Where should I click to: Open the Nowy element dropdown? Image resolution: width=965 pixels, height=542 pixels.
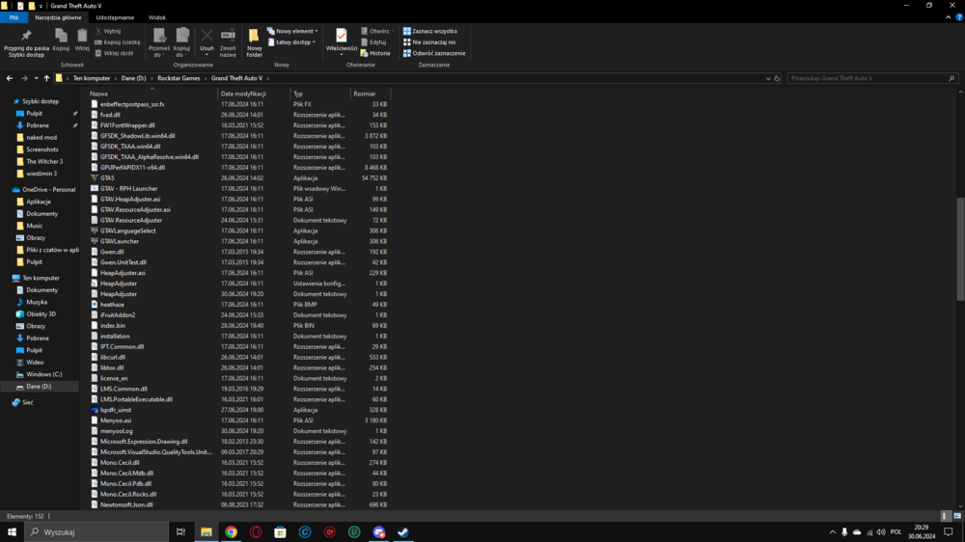[x=293, y=31]
